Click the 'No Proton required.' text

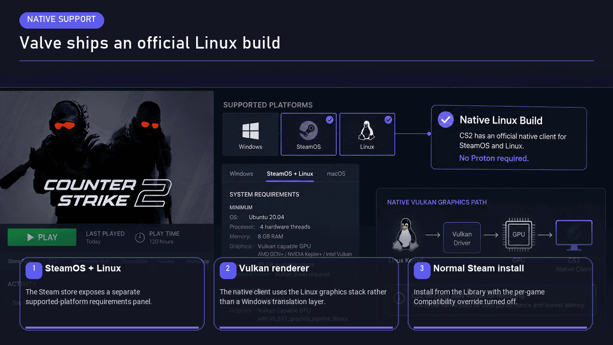click(x=494, y=158)
